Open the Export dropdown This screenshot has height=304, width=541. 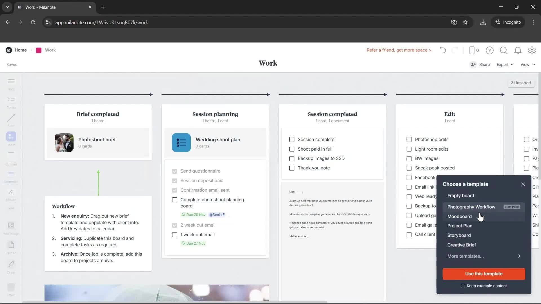click(x=504, y=64)
